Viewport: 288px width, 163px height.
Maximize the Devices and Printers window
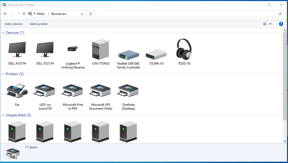tap(269, 5)
